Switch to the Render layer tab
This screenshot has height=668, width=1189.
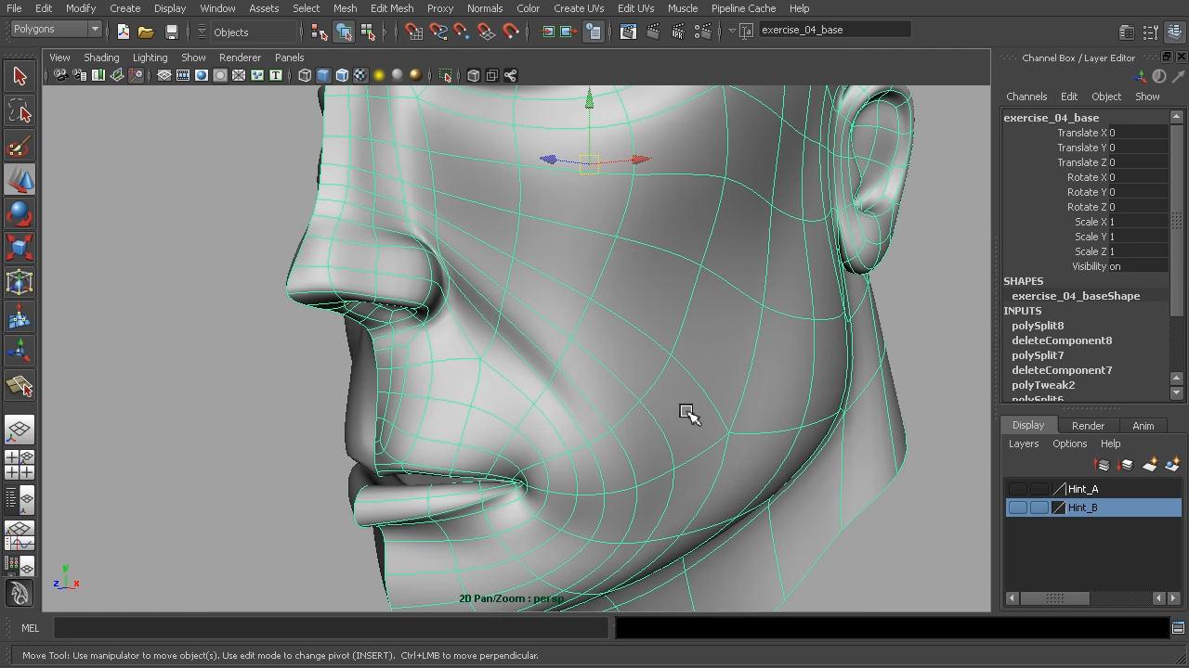coord(1088,426)
